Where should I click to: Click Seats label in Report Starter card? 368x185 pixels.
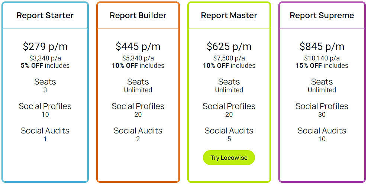tap(45, 82)
